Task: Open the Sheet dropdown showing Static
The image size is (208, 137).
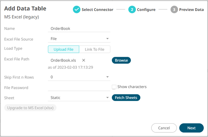Action: tap(79, 98)
